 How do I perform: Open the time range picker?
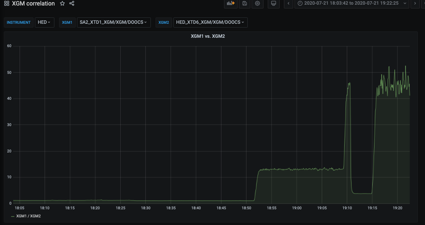pos(352,3)
